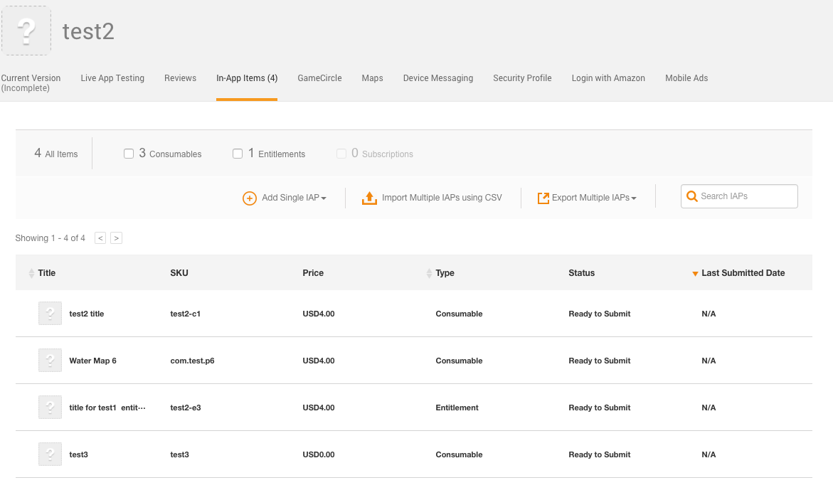Screen dimensions: 833x490
Task: Click thumbnail icon for Water Map 6
Action: pos(50,361)
